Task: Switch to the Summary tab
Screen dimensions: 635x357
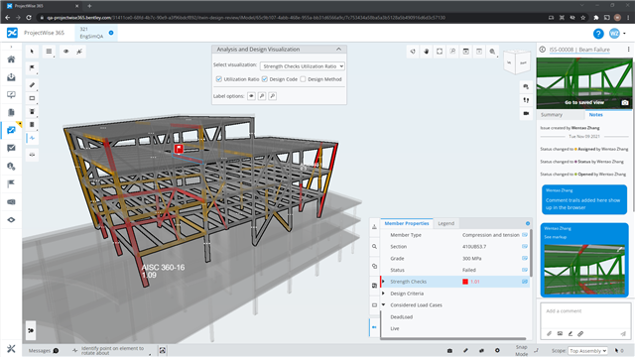Action: point(552,115)
